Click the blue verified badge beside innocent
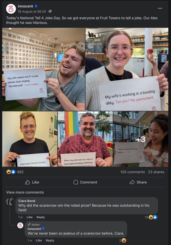The height and width of the screenshot is (245, 171). click(36, 6)
